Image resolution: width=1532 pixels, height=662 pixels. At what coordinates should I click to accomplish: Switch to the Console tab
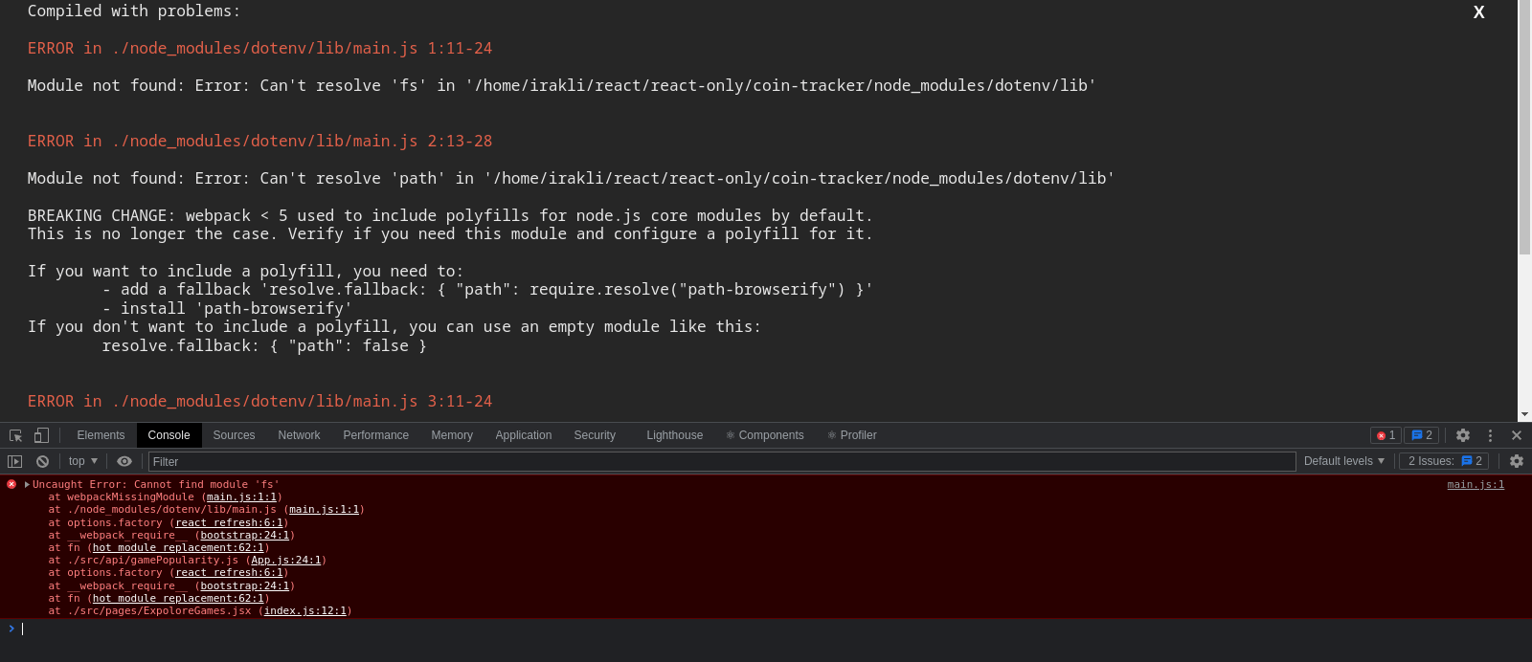[x=169, y=435]
